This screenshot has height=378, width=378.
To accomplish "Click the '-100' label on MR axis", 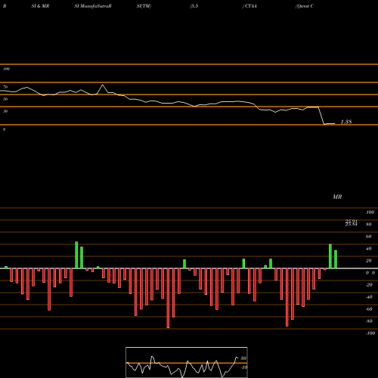I will [x=370, y=333].
